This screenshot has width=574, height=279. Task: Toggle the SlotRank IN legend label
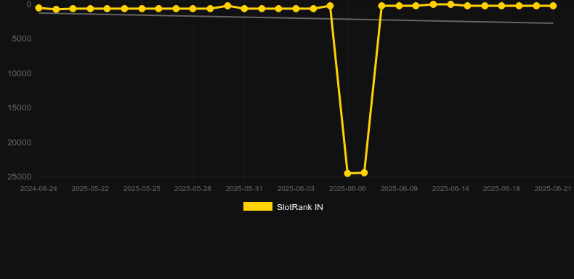[300, 207]
